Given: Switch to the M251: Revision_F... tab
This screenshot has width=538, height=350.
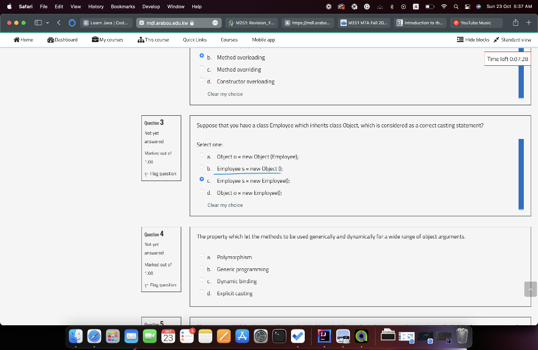Looking at the screenshot, I should pos(252,23).
